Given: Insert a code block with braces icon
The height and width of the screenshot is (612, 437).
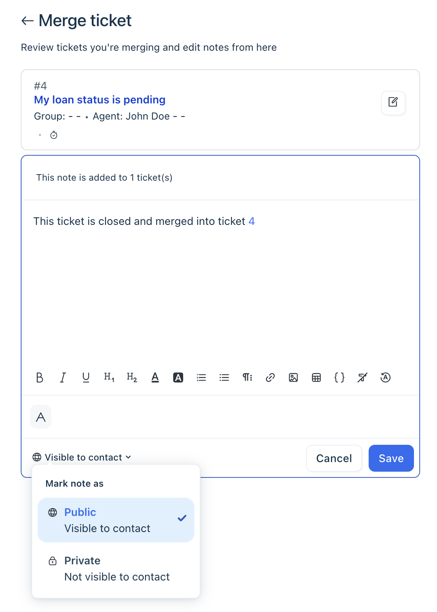Looking at the screenshot, I should [339, 378].
